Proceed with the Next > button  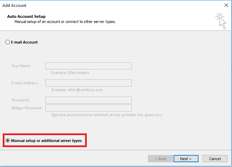(x=186, y=159)
